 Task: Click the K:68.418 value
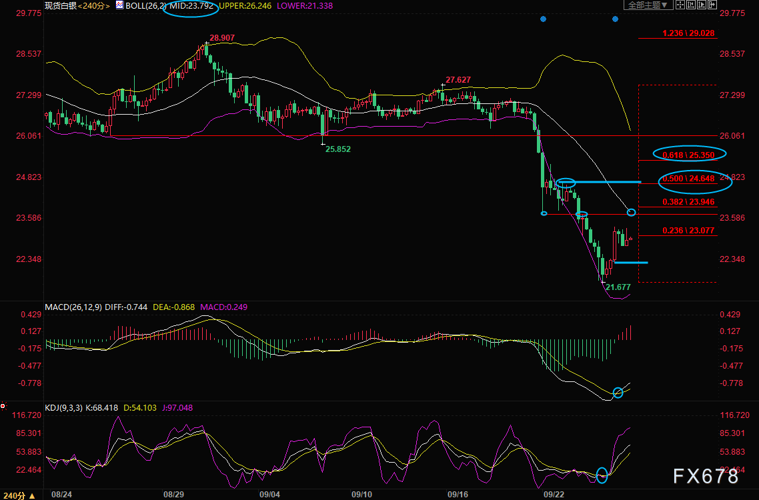click(101, 407)
